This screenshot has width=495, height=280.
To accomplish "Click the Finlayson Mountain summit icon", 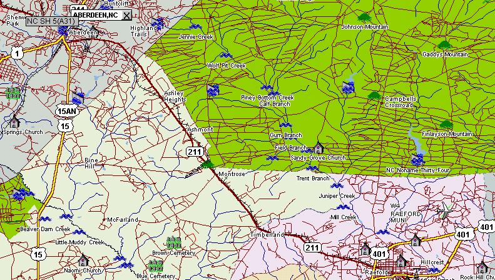I will pos(446,125).
